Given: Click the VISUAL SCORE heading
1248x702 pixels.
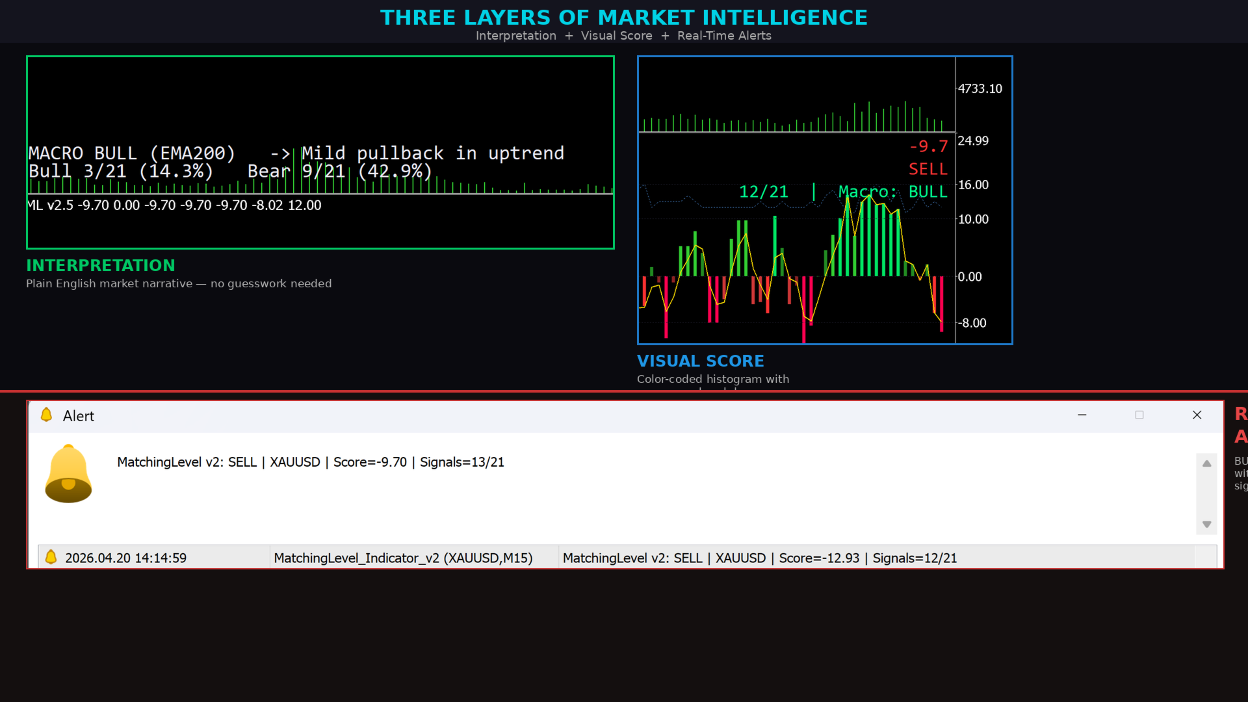Looking at the screenshot, I should [700, 361].
